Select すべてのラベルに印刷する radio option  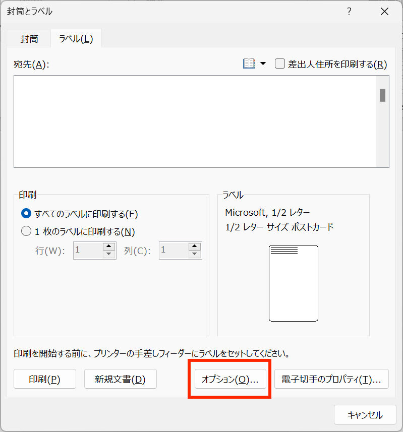pyautogui.click(x=26, y=213)
